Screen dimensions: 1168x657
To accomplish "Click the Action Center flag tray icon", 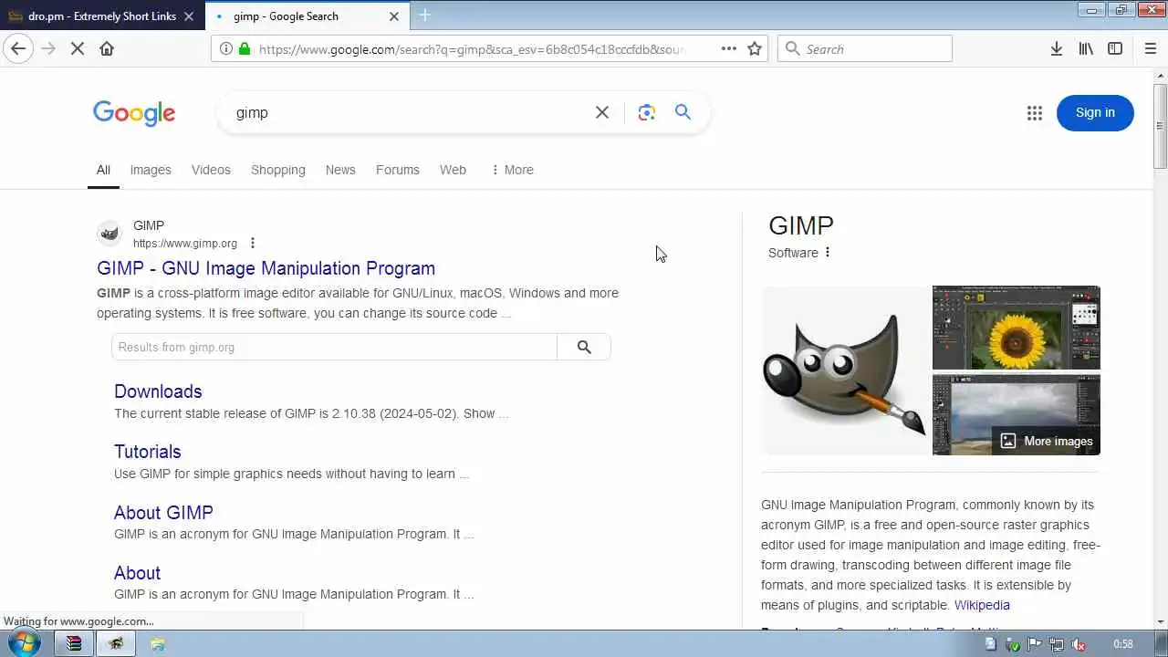I will click(x=1034, y=644).
